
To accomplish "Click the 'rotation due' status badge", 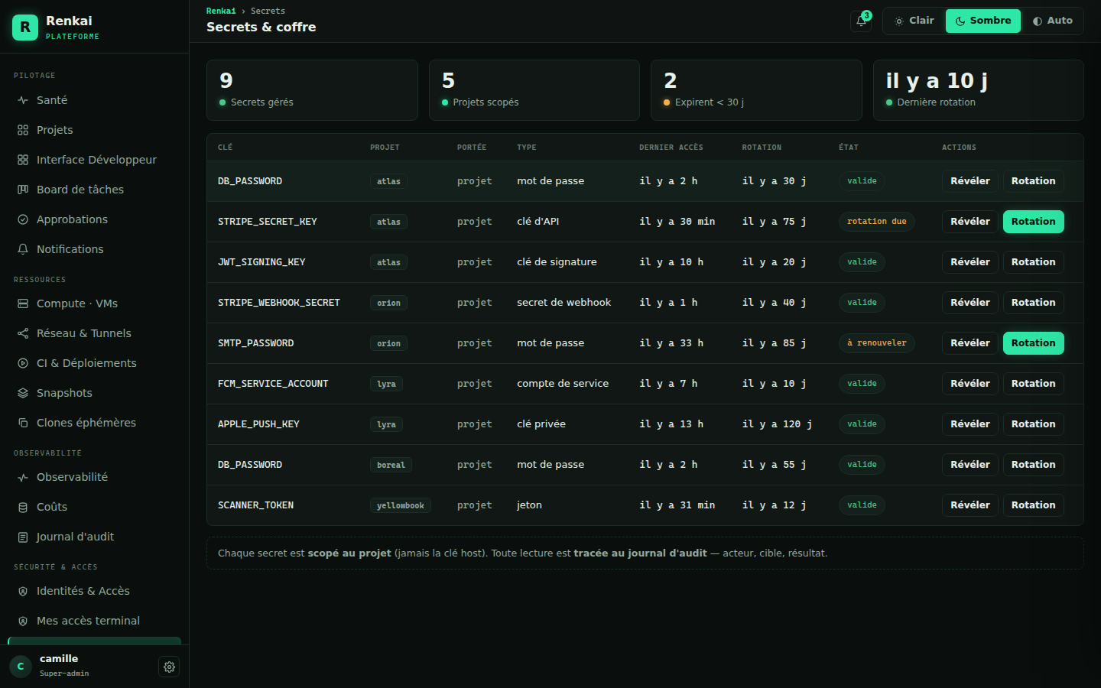I will [x=876, y=222].
